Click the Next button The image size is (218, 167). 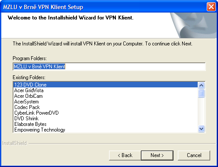click(157, 155)
